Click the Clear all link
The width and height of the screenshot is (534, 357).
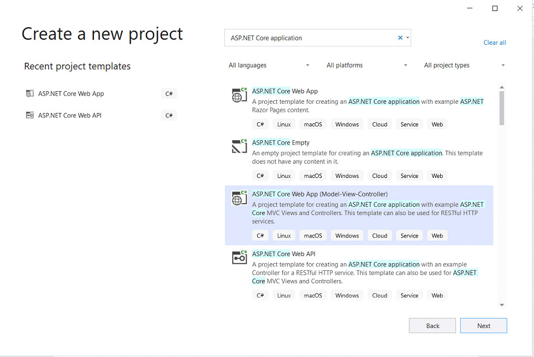[495, 43]
